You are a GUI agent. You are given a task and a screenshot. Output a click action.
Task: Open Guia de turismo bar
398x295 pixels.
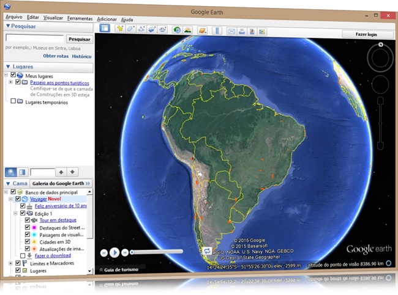pyautogui.click(x=119, y=270)
